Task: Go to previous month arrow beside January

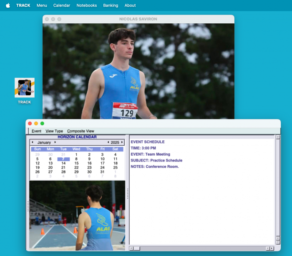Action: tap(33, 142)
